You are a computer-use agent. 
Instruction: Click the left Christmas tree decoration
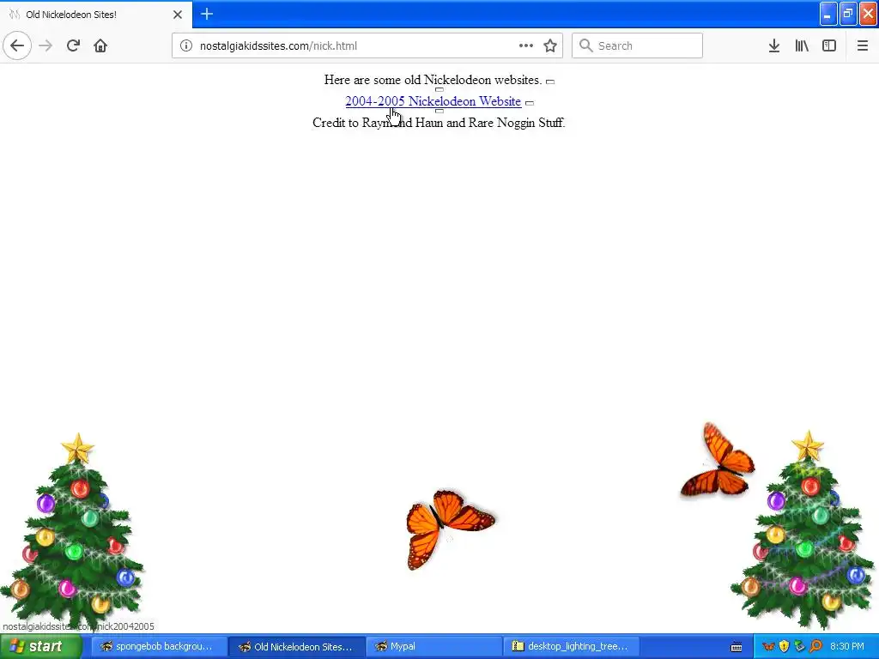(72, 532)
